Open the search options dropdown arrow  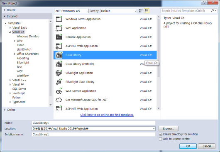216,11
